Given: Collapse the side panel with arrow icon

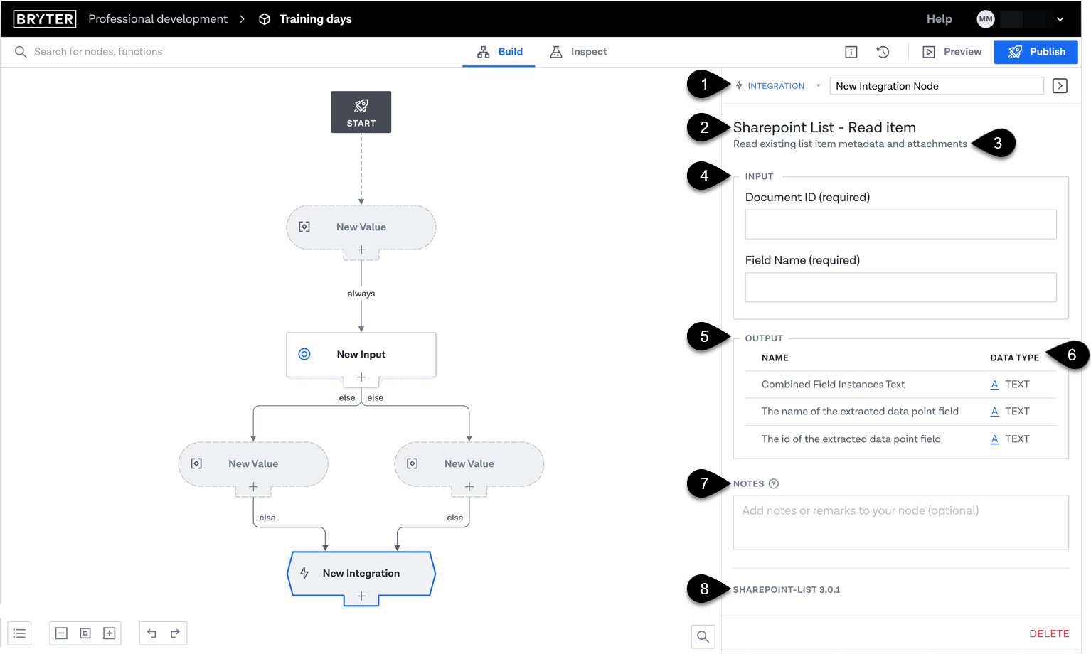Looking at the screenshot, I should [x=1060, y=86].
